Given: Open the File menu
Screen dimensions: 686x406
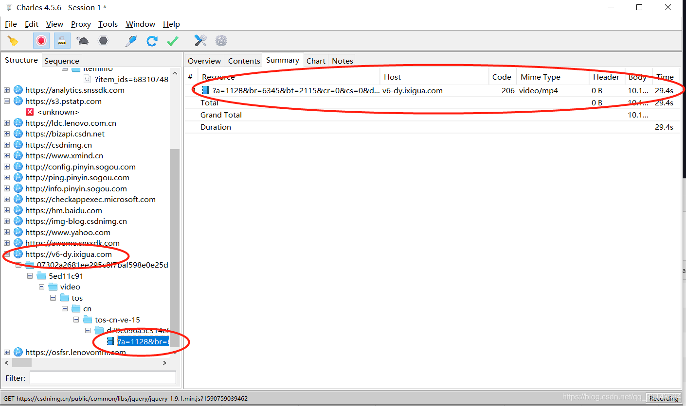Looking at the screenshot, I should point(11,24).
